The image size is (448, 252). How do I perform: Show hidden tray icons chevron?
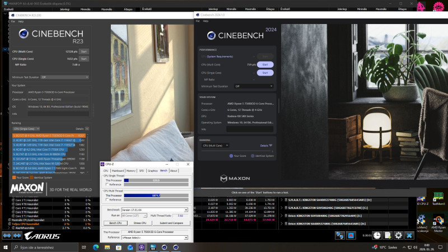[404, 247]
